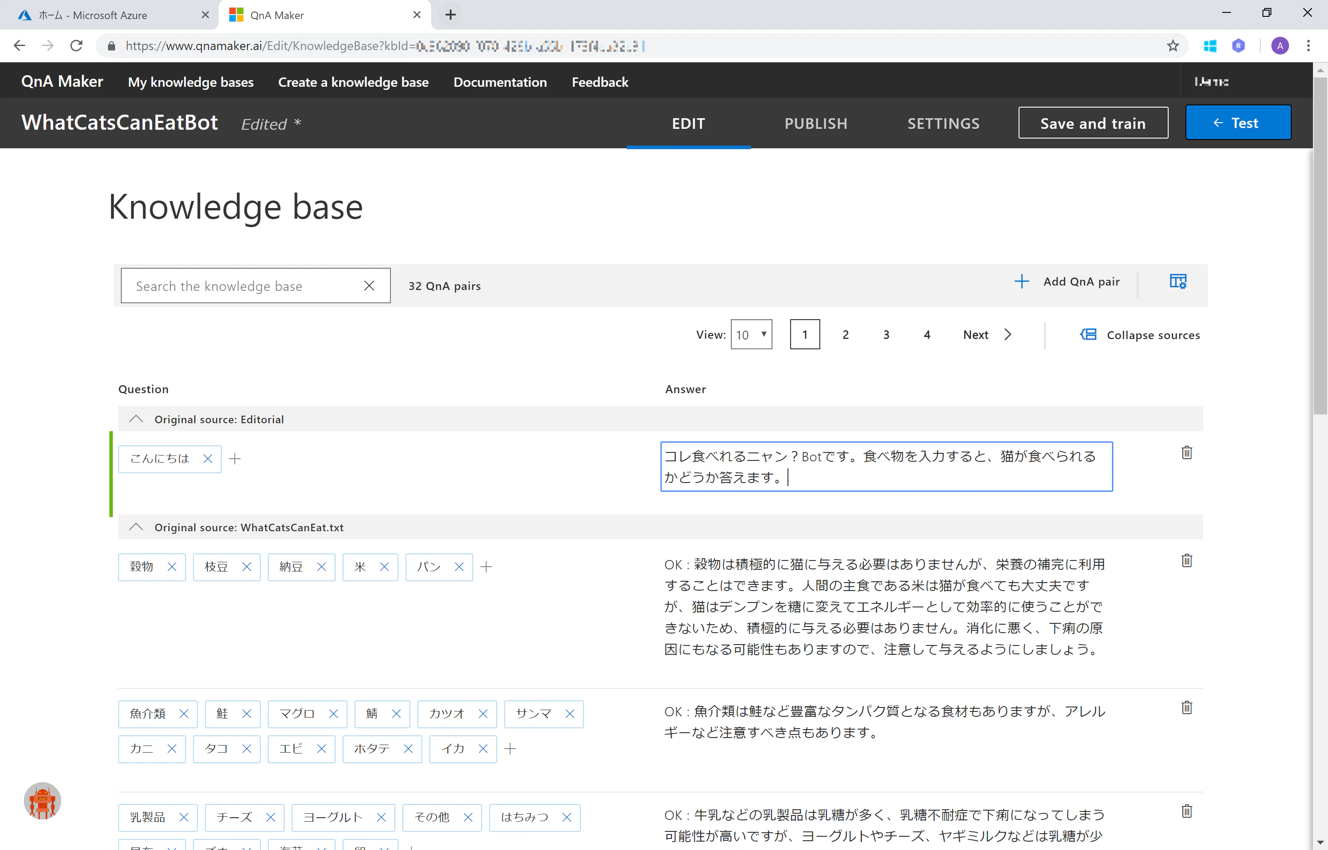Add a new QnA pair
Image resolution: width=1328 pixels, height=850 pixels.
tap(1066, 282)
